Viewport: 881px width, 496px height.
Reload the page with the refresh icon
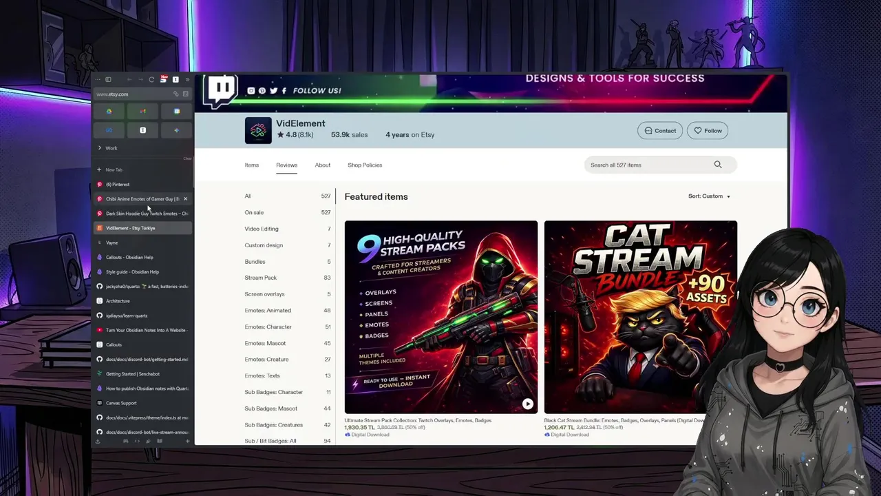click(x=151, y=79)
